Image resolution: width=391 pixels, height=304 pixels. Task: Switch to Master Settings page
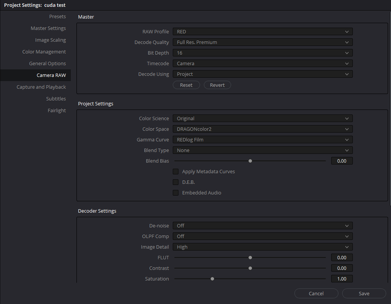click(x=48, y=28)
